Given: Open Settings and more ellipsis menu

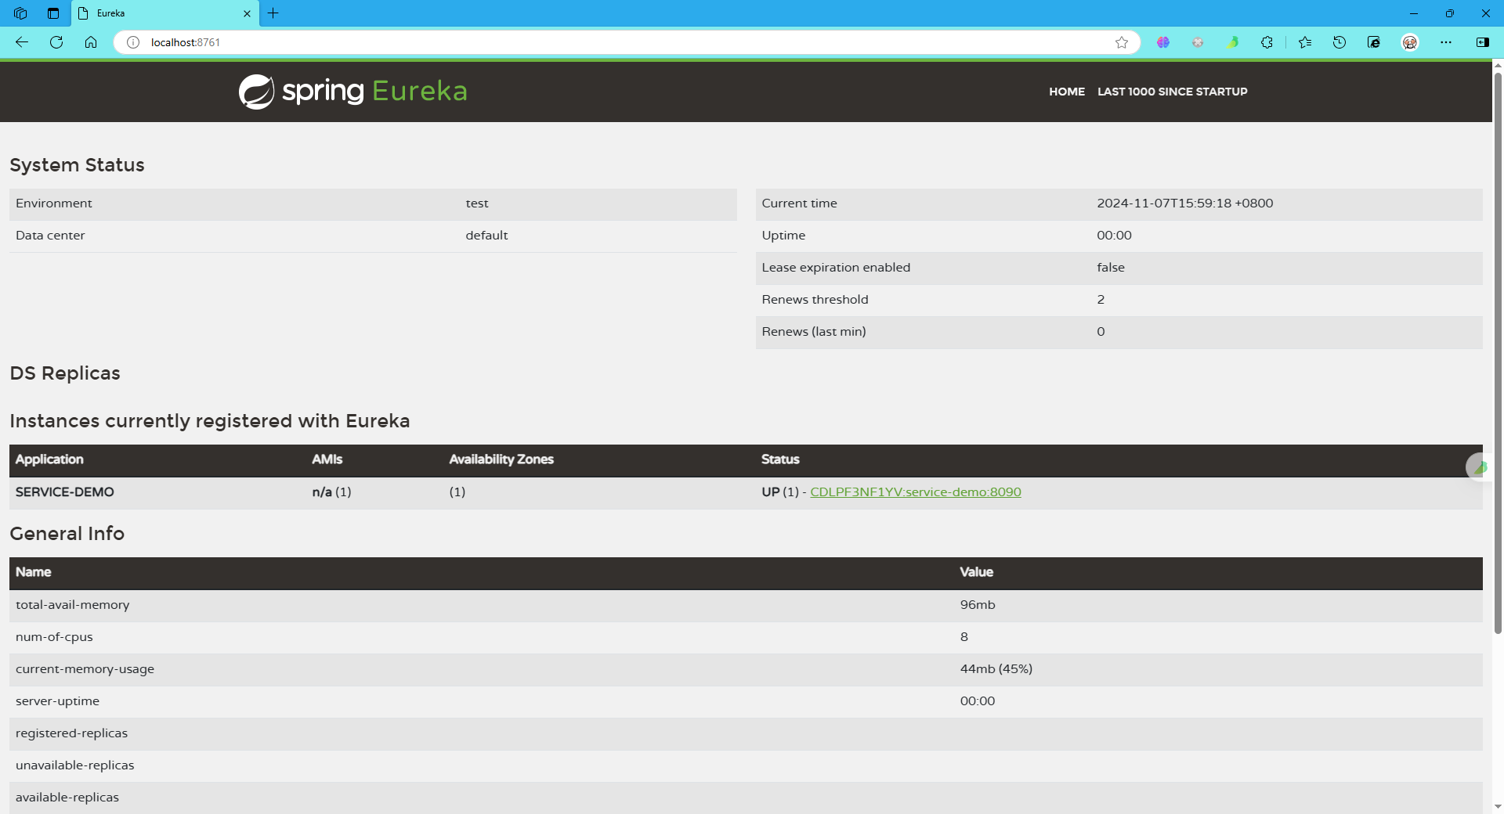Looking at the screenshot, I should pos(1446,42).
